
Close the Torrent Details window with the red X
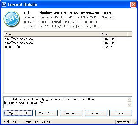pos(133,5)
